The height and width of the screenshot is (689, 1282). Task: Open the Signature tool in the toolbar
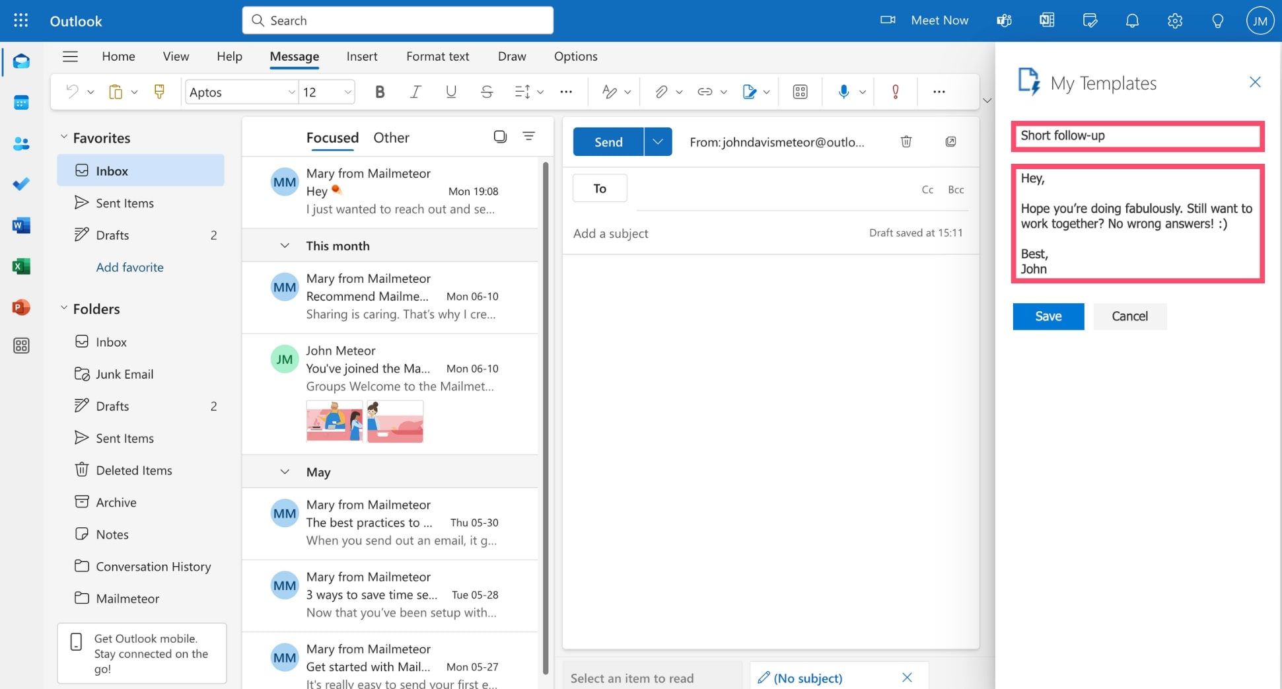click(751, 91)
